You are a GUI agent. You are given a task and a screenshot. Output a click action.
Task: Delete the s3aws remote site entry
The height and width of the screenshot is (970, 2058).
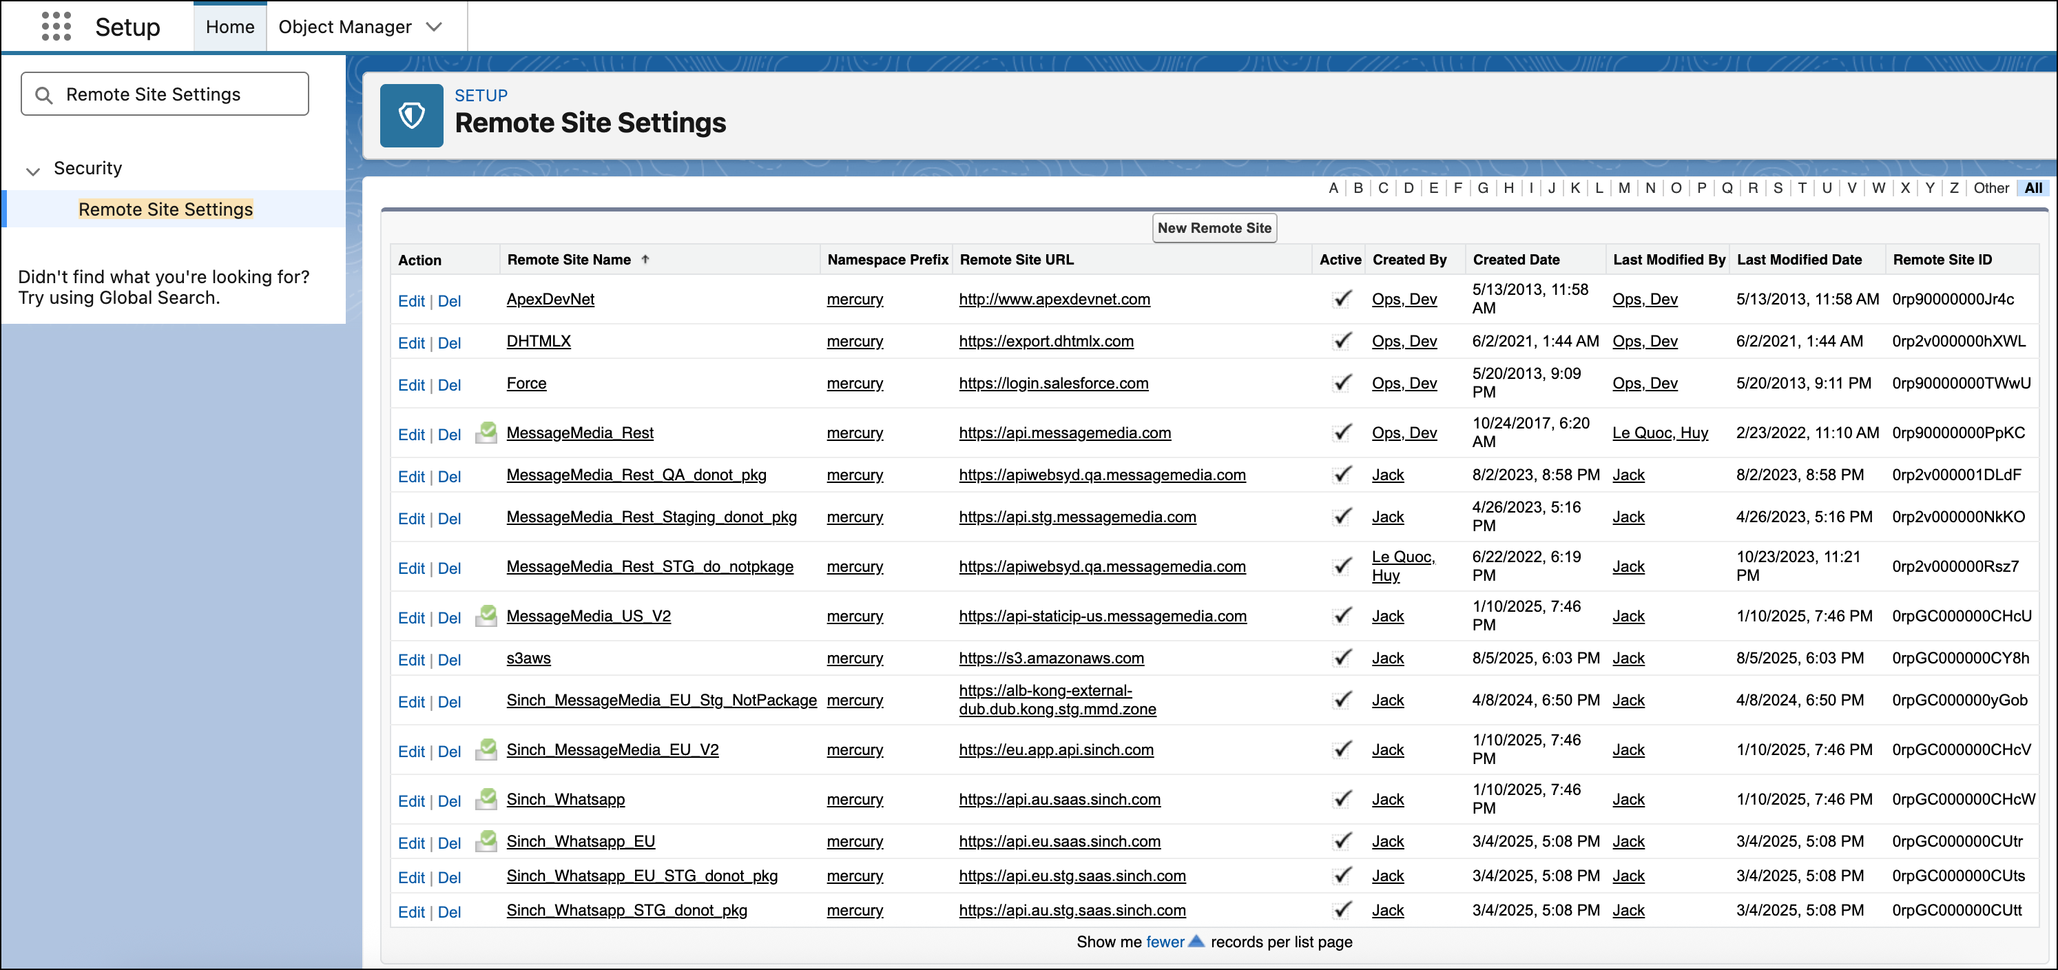449,660
